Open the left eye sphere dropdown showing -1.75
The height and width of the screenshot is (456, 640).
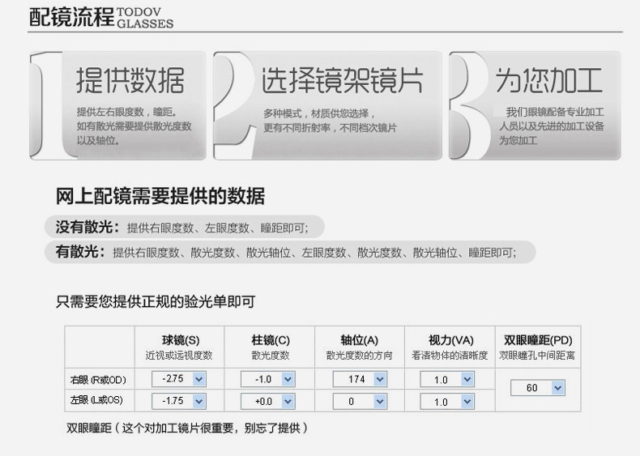(181, 401)
